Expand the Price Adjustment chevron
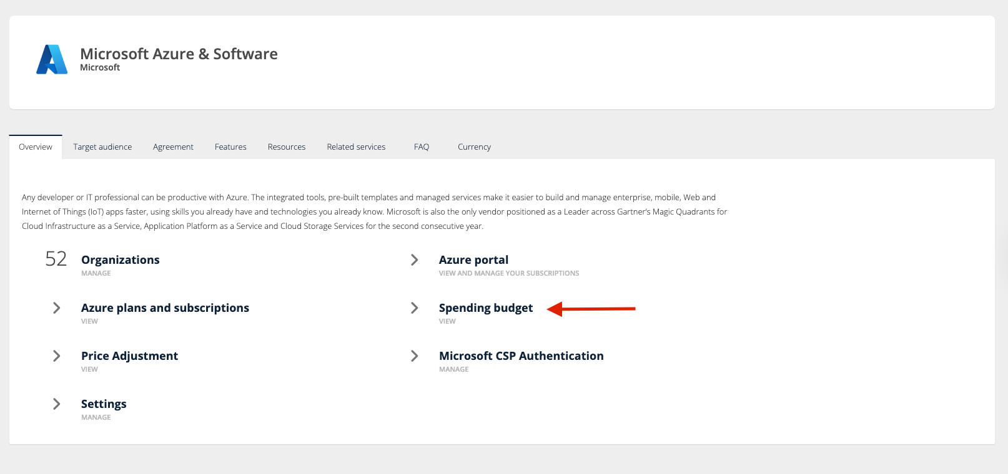 coord(57,356)
